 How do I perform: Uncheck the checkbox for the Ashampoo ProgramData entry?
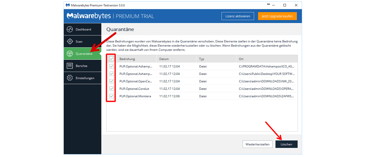tap(112, 66)
